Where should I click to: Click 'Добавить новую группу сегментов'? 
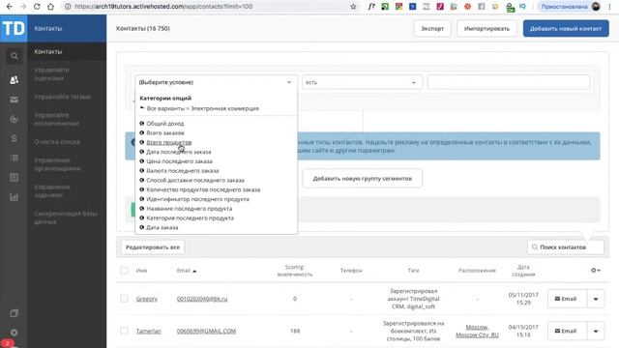point(363,178)
